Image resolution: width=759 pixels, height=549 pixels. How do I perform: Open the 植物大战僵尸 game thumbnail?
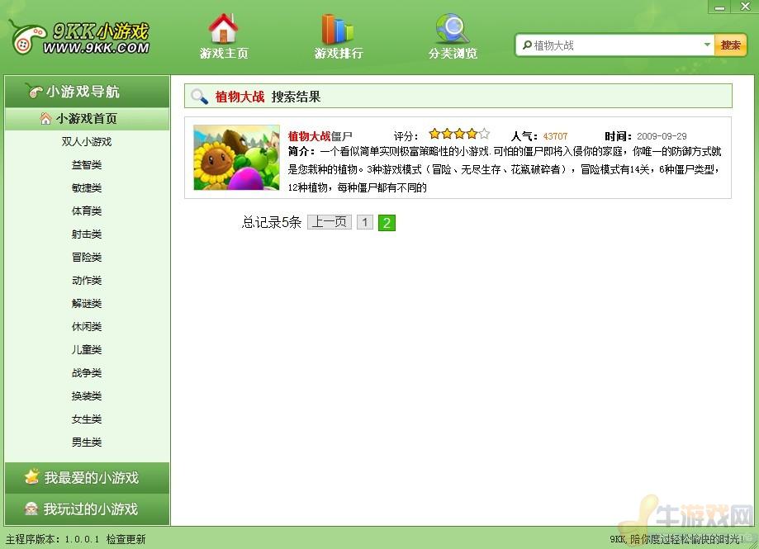(x=236, y=157)
